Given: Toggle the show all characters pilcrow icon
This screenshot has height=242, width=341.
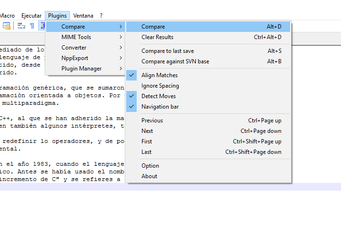Looking at the screenshot, I should coord(32,26).
